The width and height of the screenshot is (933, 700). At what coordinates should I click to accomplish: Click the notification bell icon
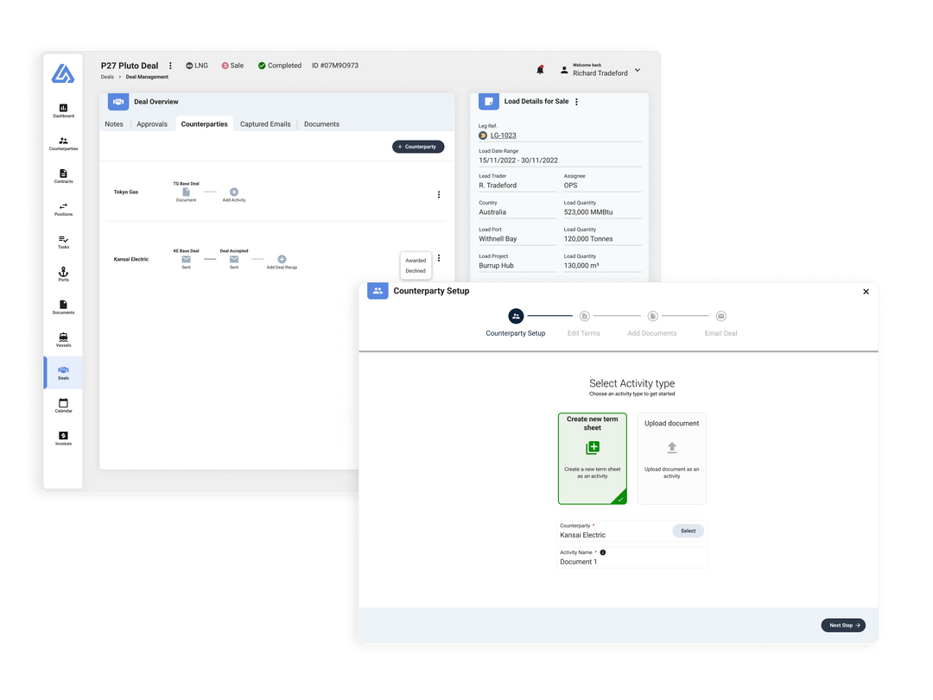(x=541, y=70)
